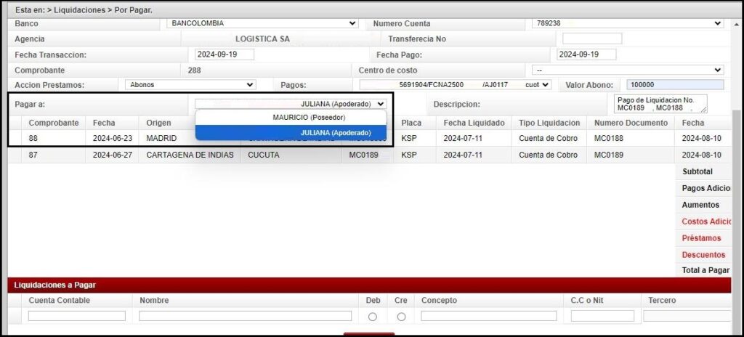
Task: Click the Transferecia No input field
Action: coord(591,38)
